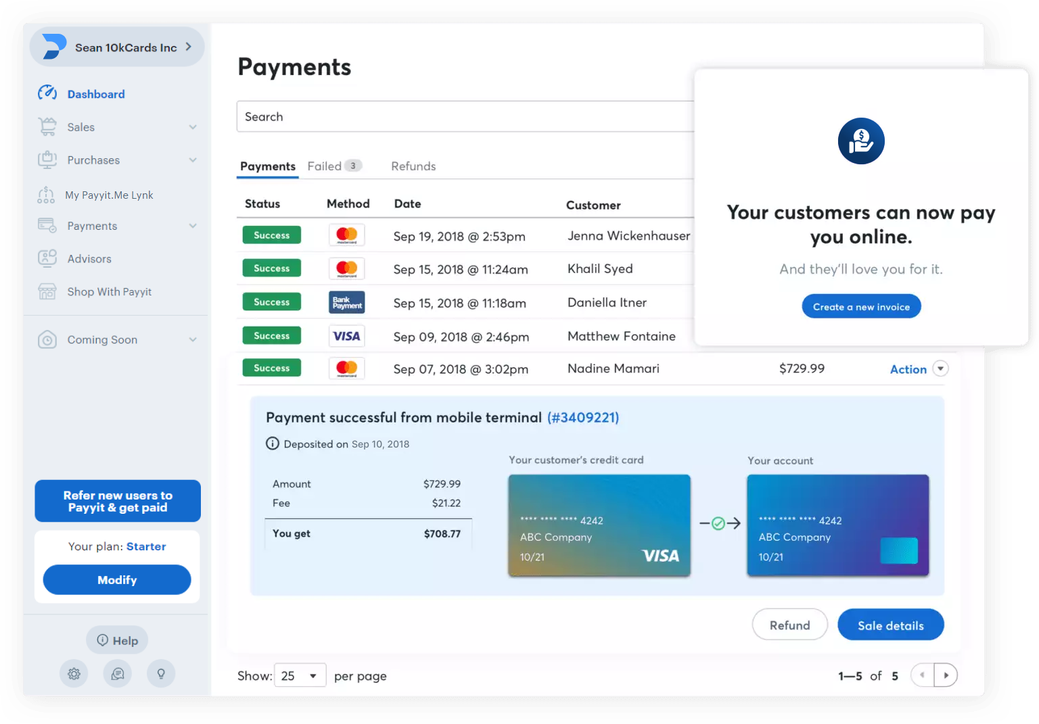Open Action dropdown for Nadine Mamari

[x=940, y=368]
